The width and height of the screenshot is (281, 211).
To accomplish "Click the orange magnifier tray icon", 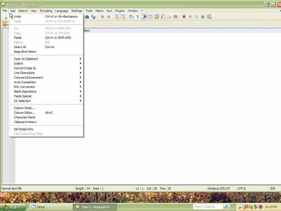I will pos(246,207).
